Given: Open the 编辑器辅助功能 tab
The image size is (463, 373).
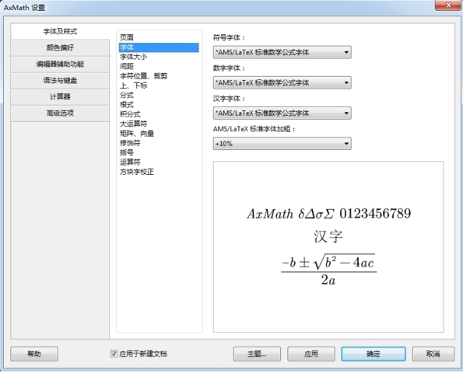Looking at the screenshot, I should 60,64.
